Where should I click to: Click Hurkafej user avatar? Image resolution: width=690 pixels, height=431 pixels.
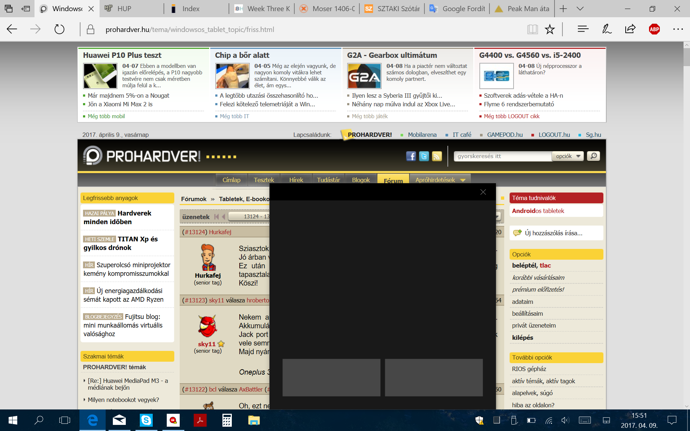pos(208,257)
